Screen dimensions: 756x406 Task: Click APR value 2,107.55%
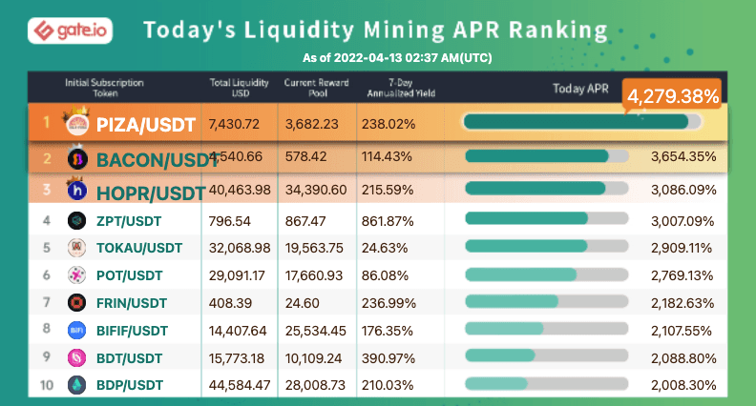coord(682,331)
